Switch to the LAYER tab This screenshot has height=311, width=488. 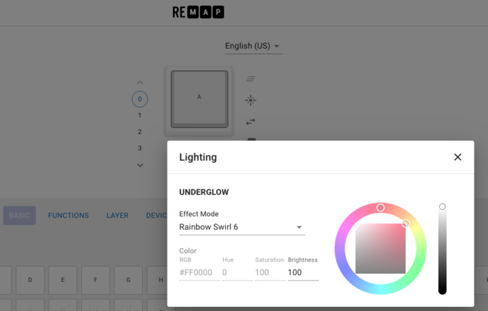pyautogui.click(x=117, y=215)
